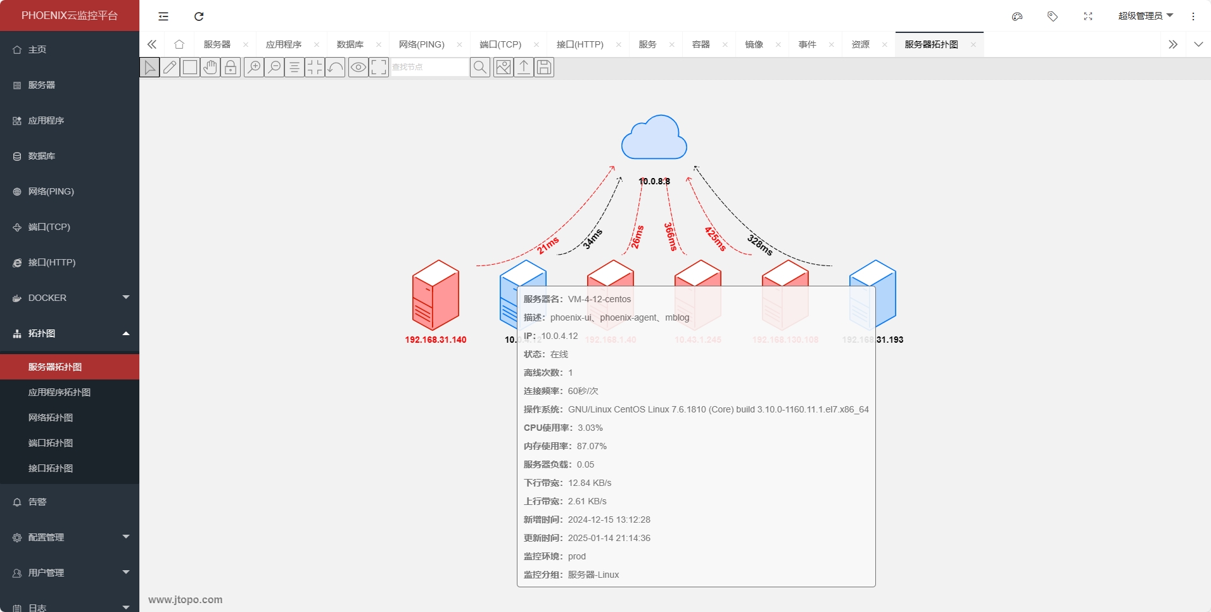Select the rectangle selection tool

pyautogui.click(x=190, y=67)
